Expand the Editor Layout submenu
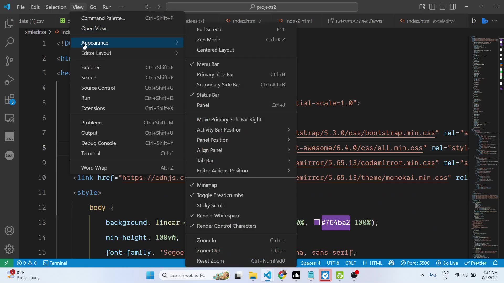Viewport: 504px width, 283px height. tap(127, 53)
